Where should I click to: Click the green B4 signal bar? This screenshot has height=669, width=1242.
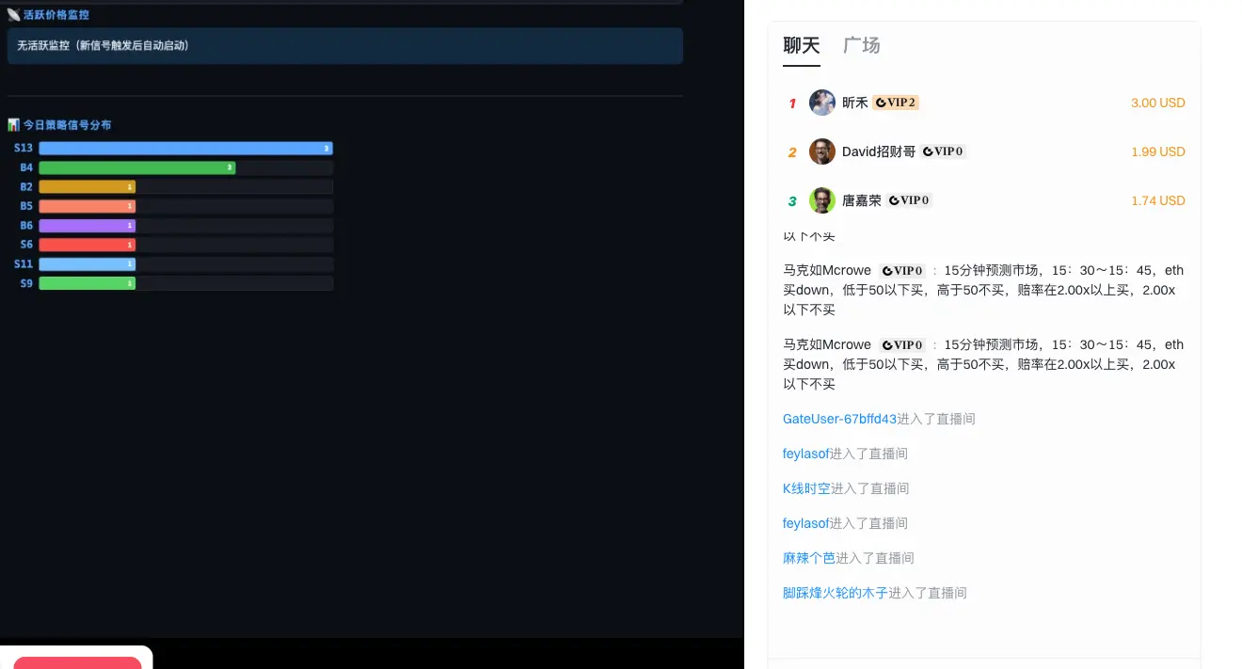[137, 167]
